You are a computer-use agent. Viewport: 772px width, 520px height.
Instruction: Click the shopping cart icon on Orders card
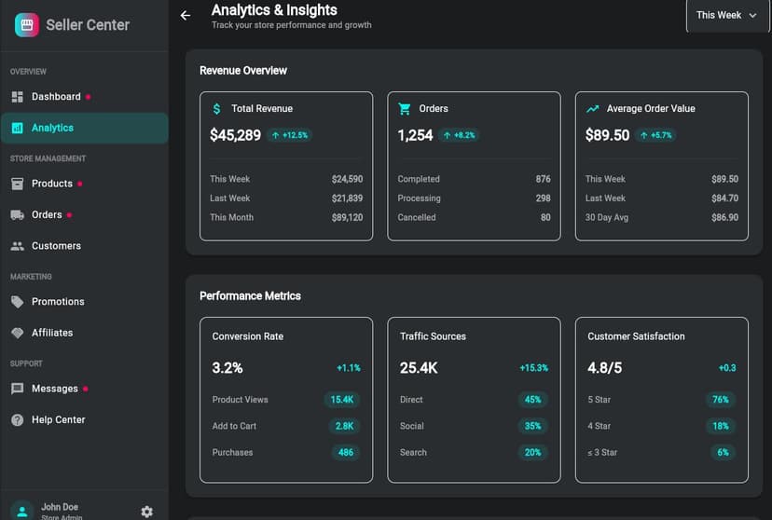[405, 109]
